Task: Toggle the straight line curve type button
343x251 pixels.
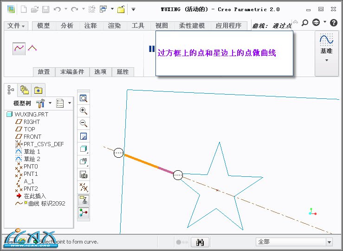Action: click(x=32, y=48)
